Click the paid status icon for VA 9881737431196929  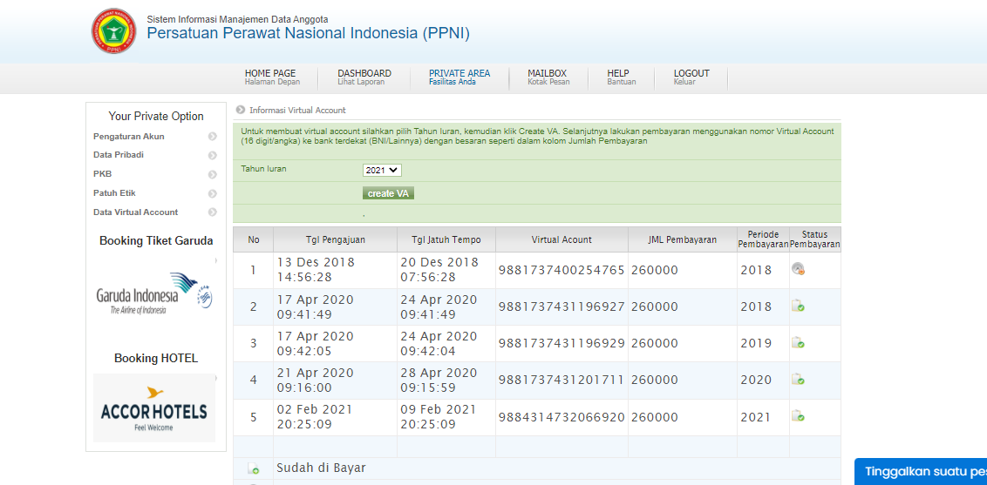(x=798, y=342)
